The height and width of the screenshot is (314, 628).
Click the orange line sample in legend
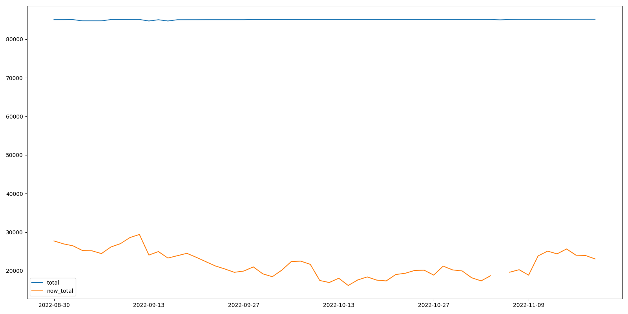click(38, 291)
